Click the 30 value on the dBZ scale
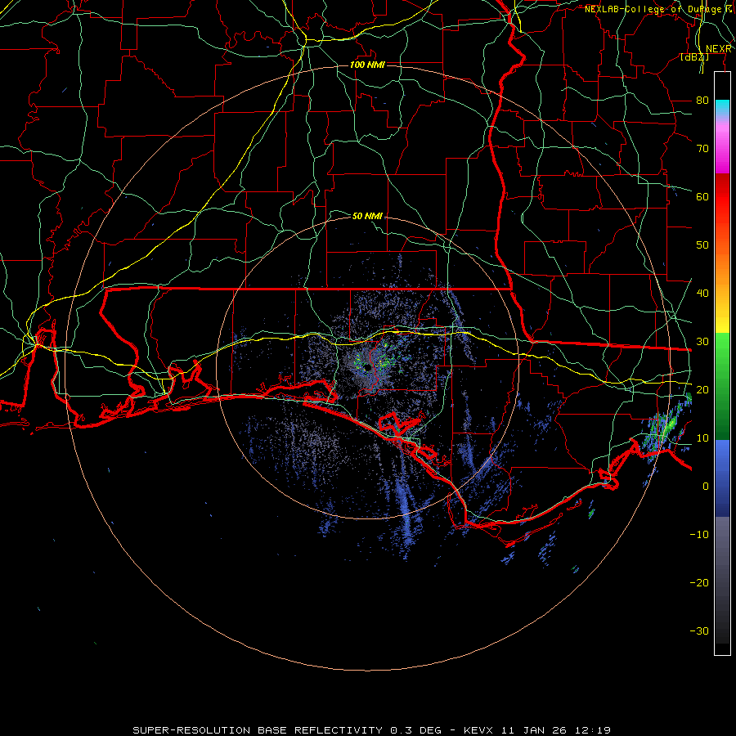 (x=702, y=341)
